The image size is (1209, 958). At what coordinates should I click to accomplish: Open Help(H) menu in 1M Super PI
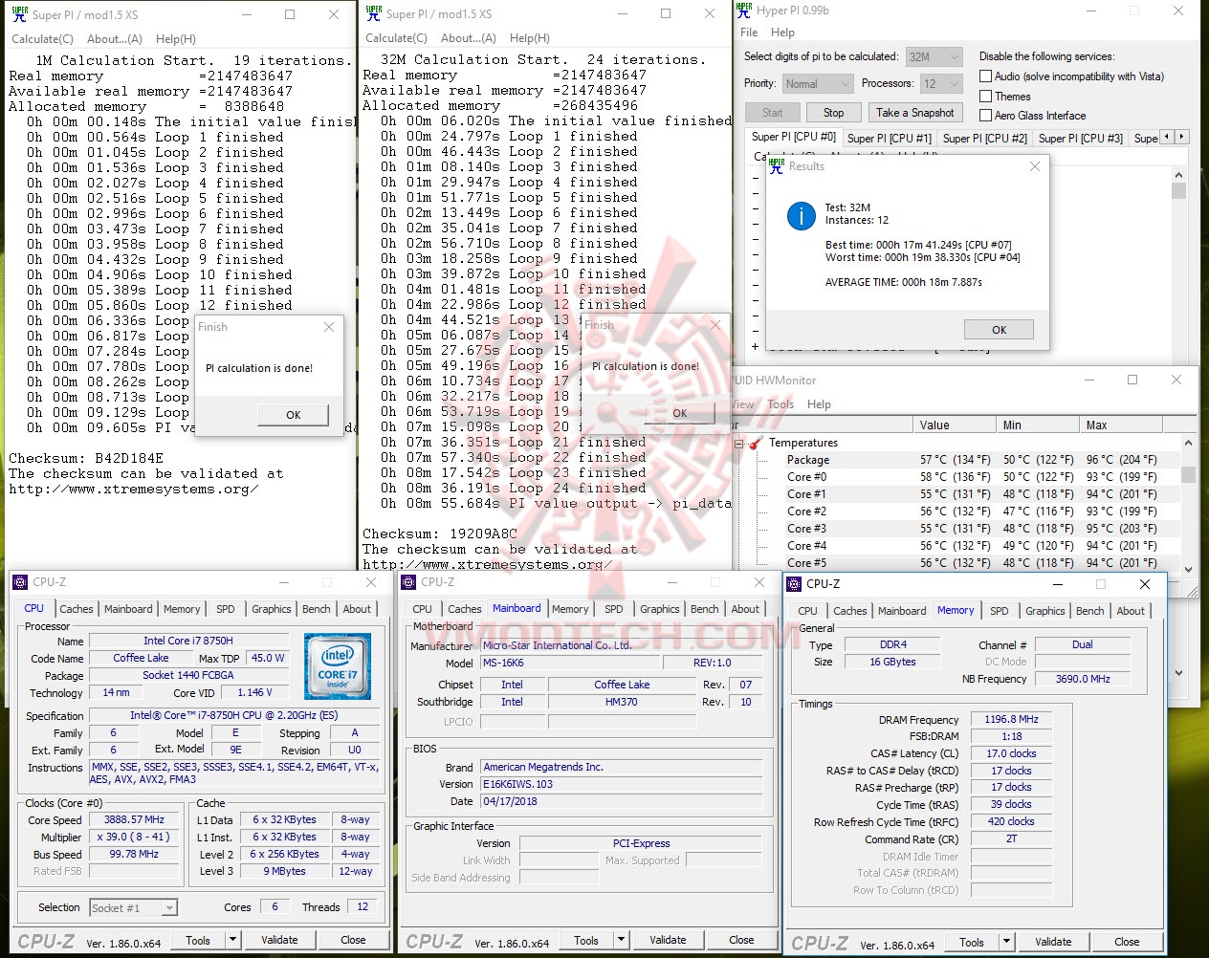pyautogui.click(x=175, y=39)
